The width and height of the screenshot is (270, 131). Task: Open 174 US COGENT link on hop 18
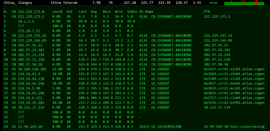[154, 98]
